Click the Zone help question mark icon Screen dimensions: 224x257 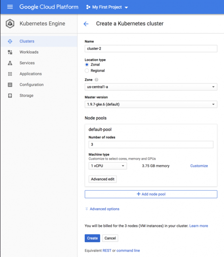97,80
